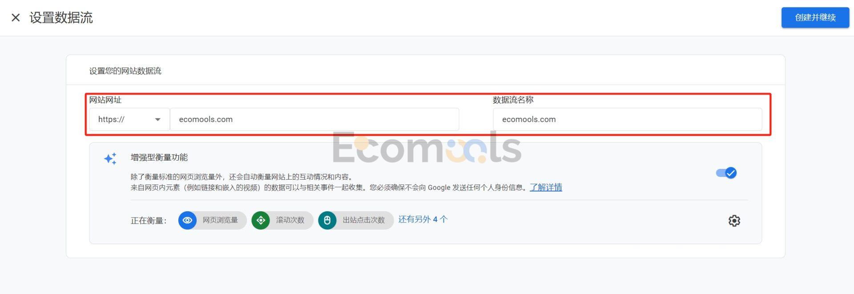854x294 pixels.
Task: Select the 出站点击次数 chip
Action: tap(356, 220)
